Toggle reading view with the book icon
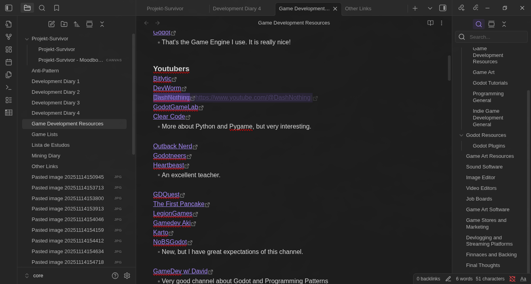531x284 pixels. [x=430, y=23]
